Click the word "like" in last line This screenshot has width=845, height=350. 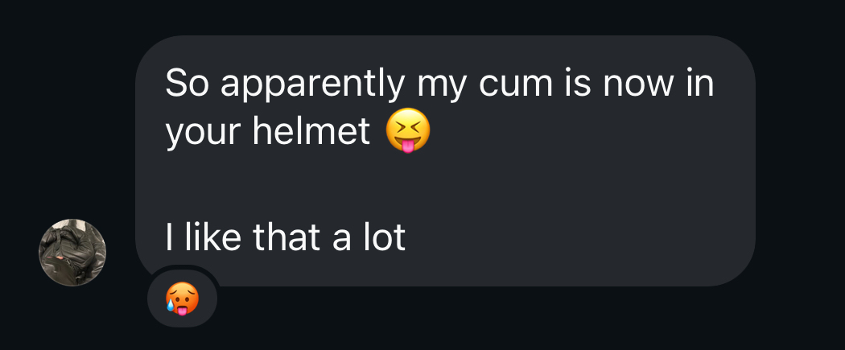click(212, 237)
